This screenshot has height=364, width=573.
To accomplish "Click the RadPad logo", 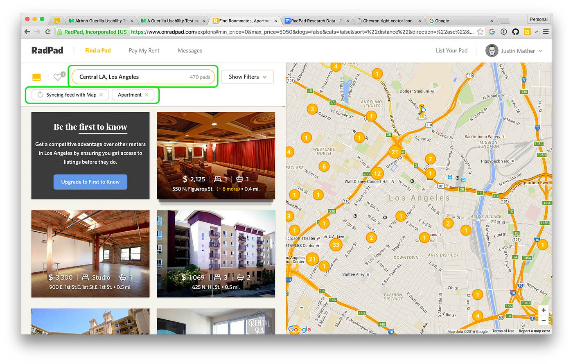I will tap(47, 50).
